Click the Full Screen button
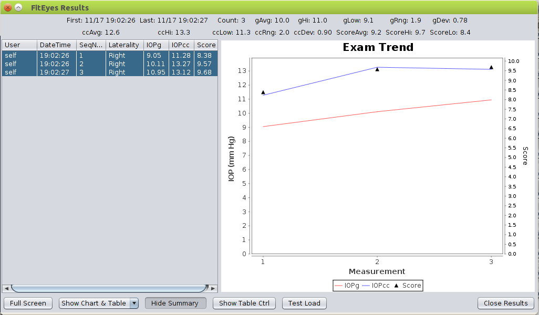Screen dimensions: 539x315 click(x=28, y=303)
